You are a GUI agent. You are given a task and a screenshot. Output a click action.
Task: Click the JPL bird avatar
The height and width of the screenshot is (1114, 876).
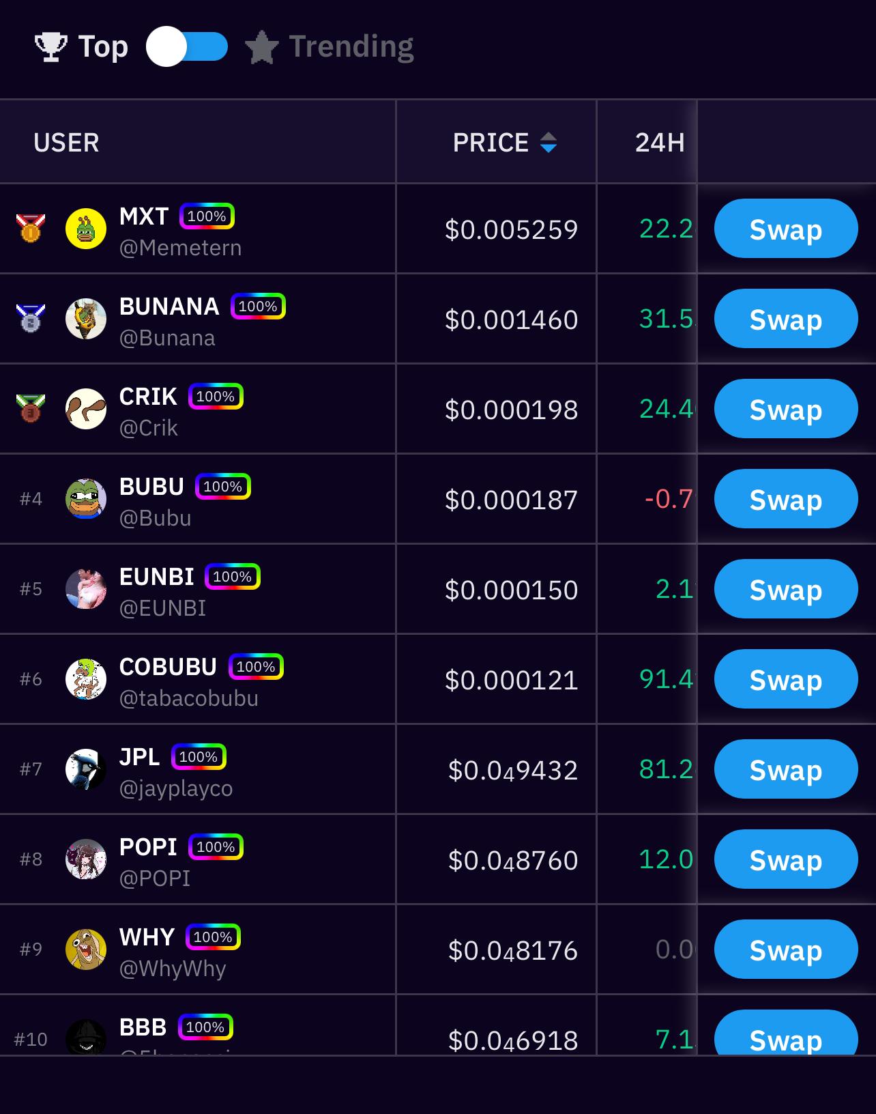tap(86, 769)
